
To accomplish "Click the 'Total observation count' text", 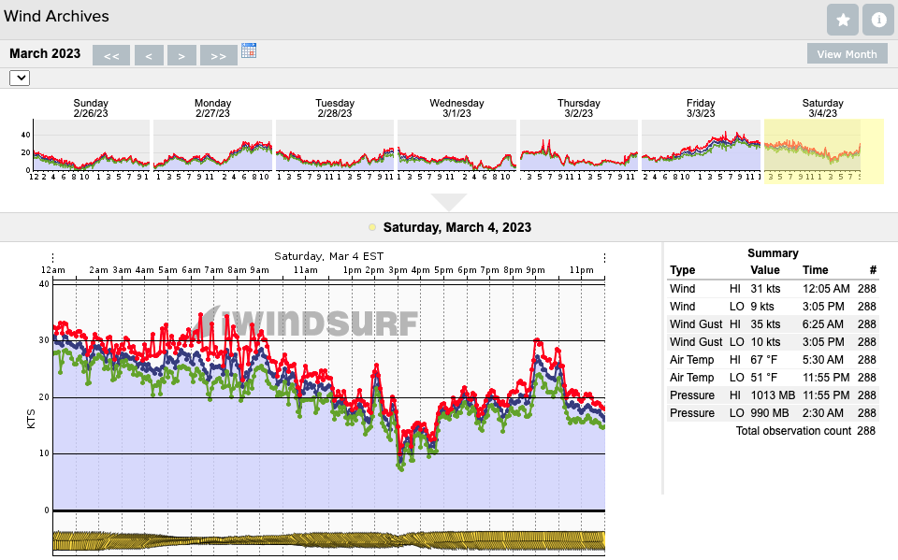I will click(x=793, y=431).
